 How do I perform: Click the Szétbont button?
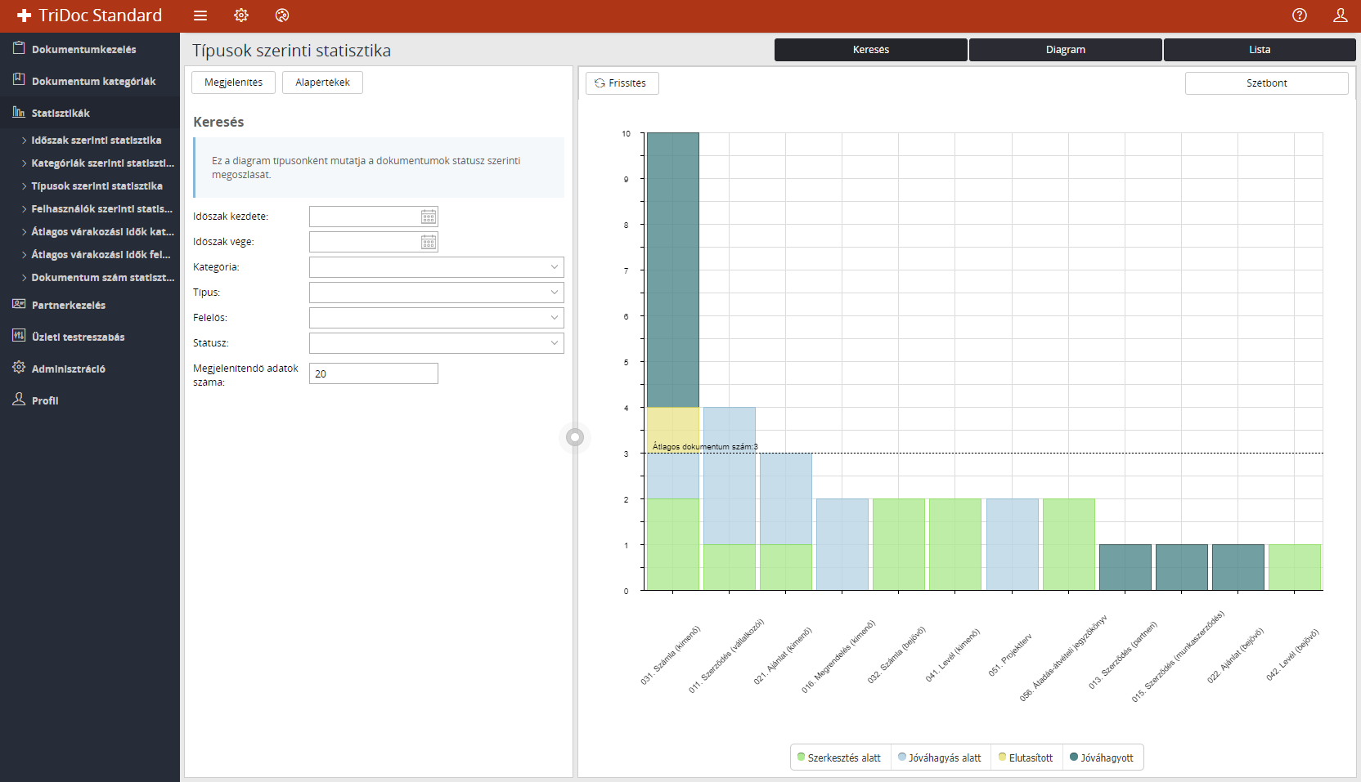pos(1267,83)
